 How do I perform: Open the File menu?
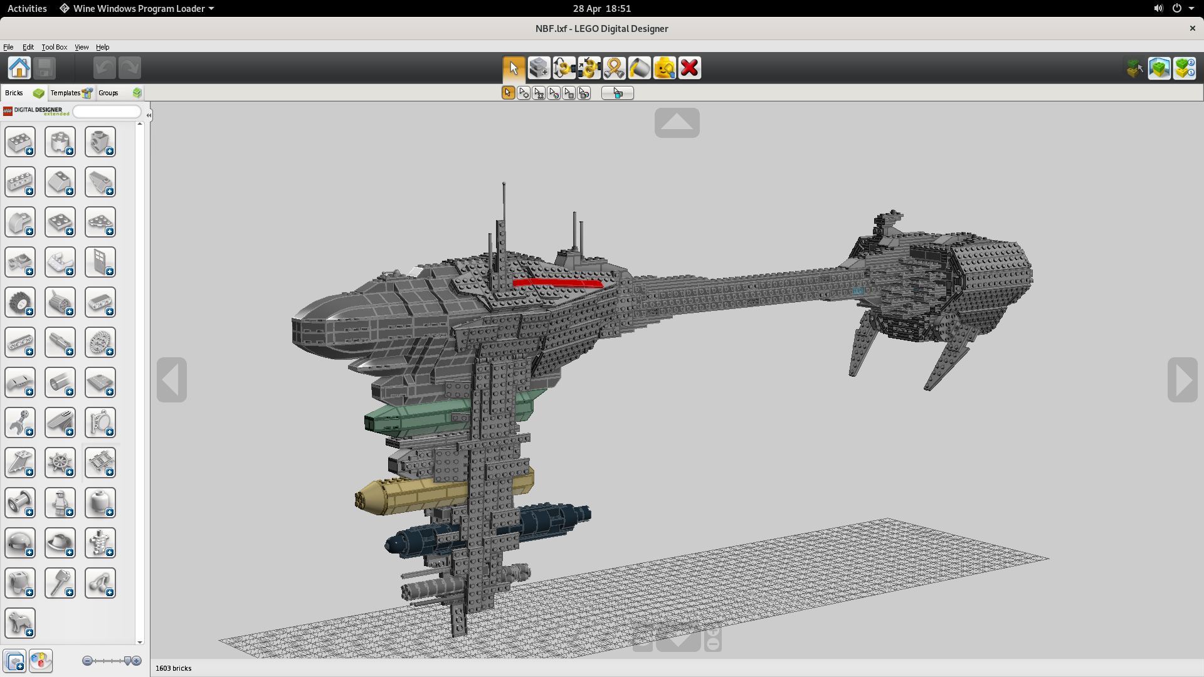coord(8,46)
